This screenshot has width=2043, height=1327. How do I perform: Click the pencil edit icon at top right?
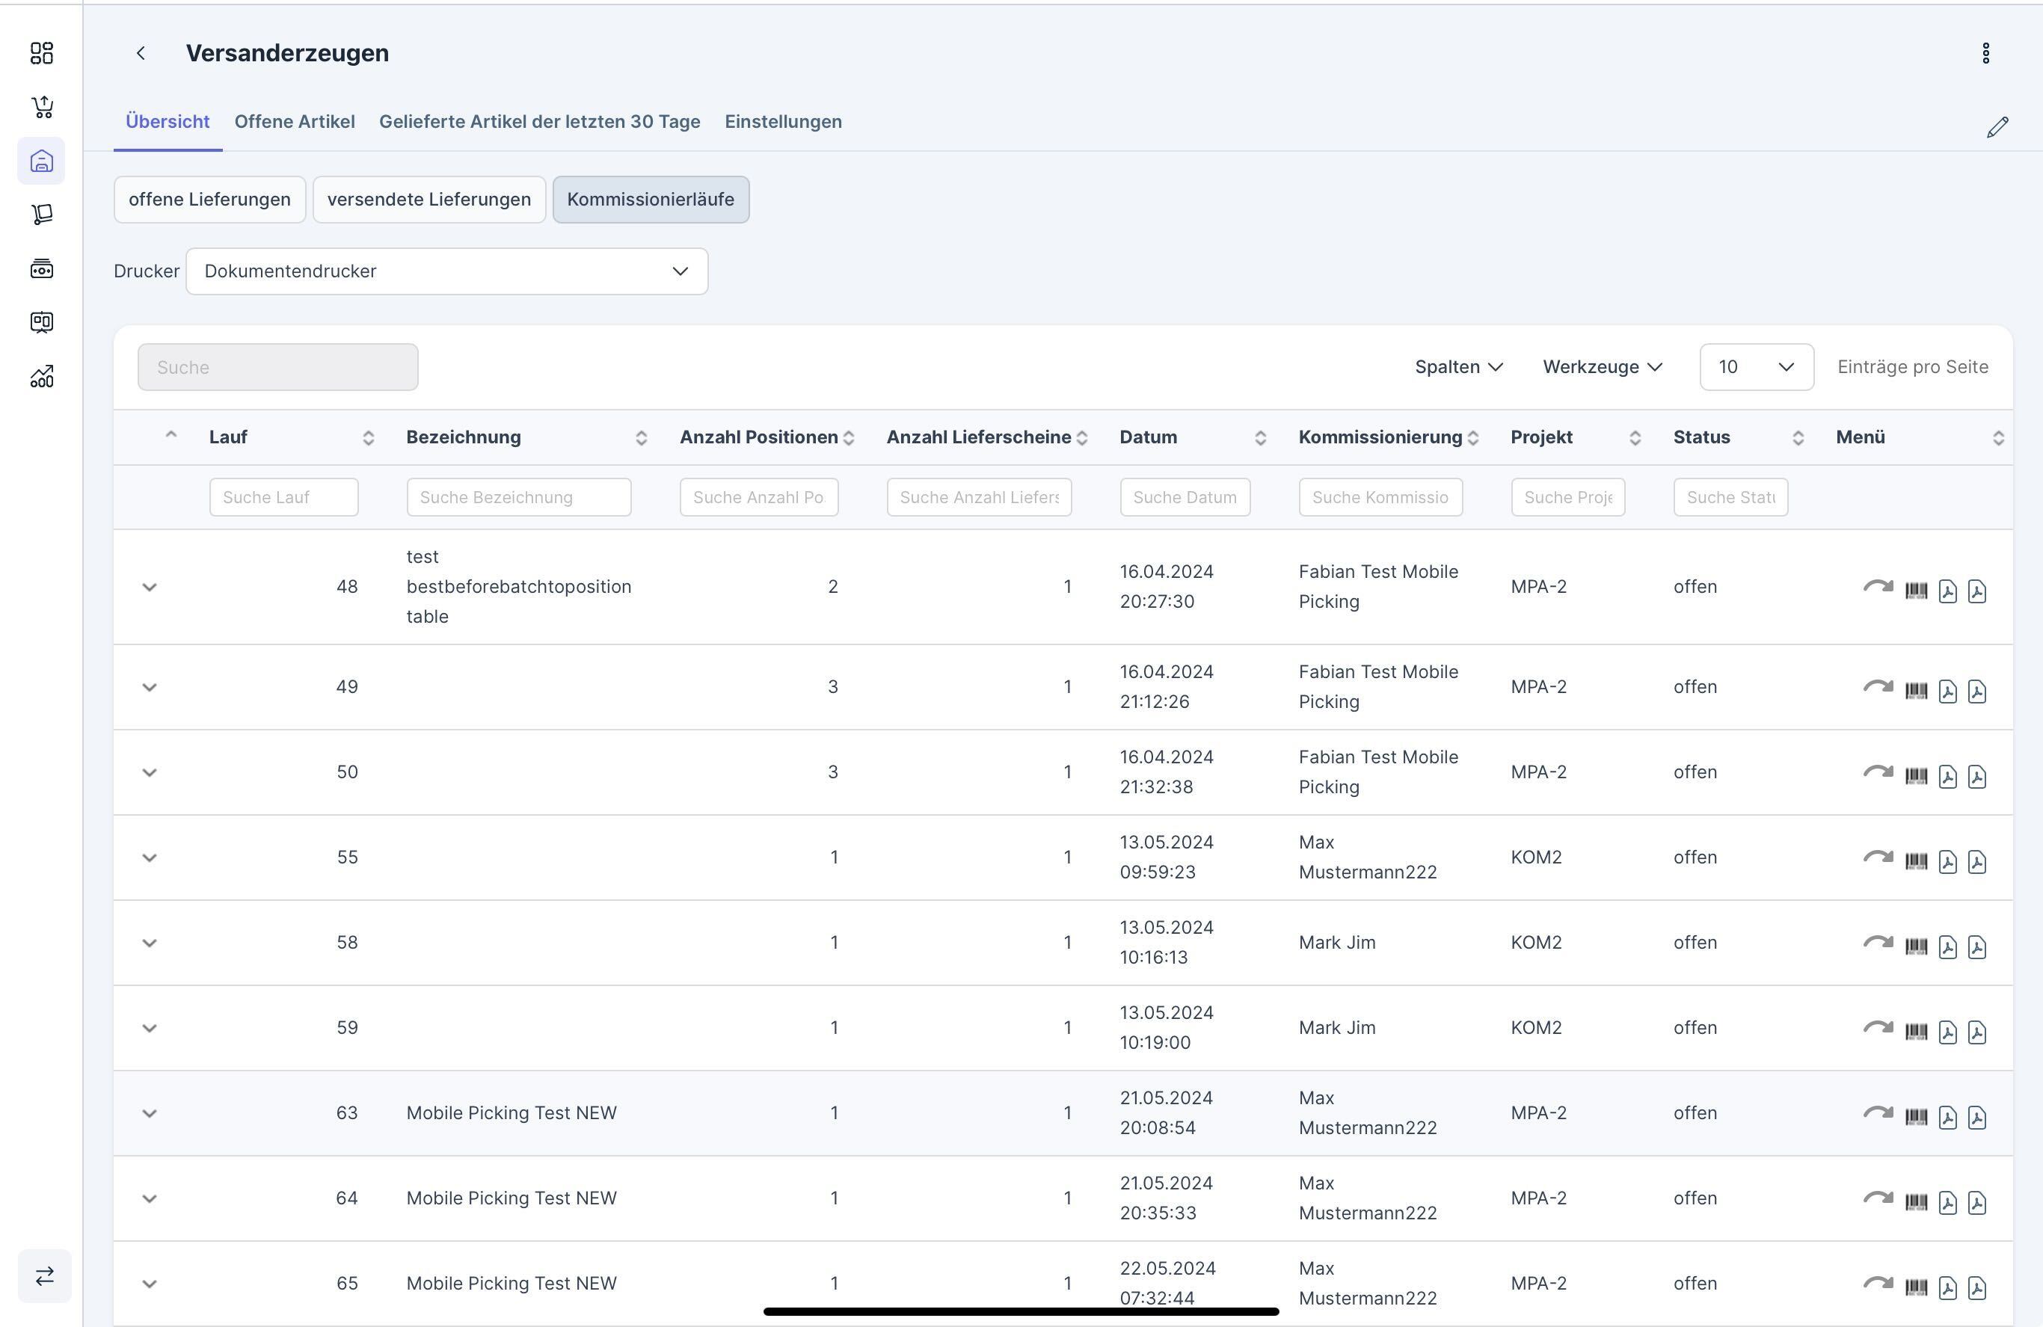pyautogui.click(x=1997, y=127)
